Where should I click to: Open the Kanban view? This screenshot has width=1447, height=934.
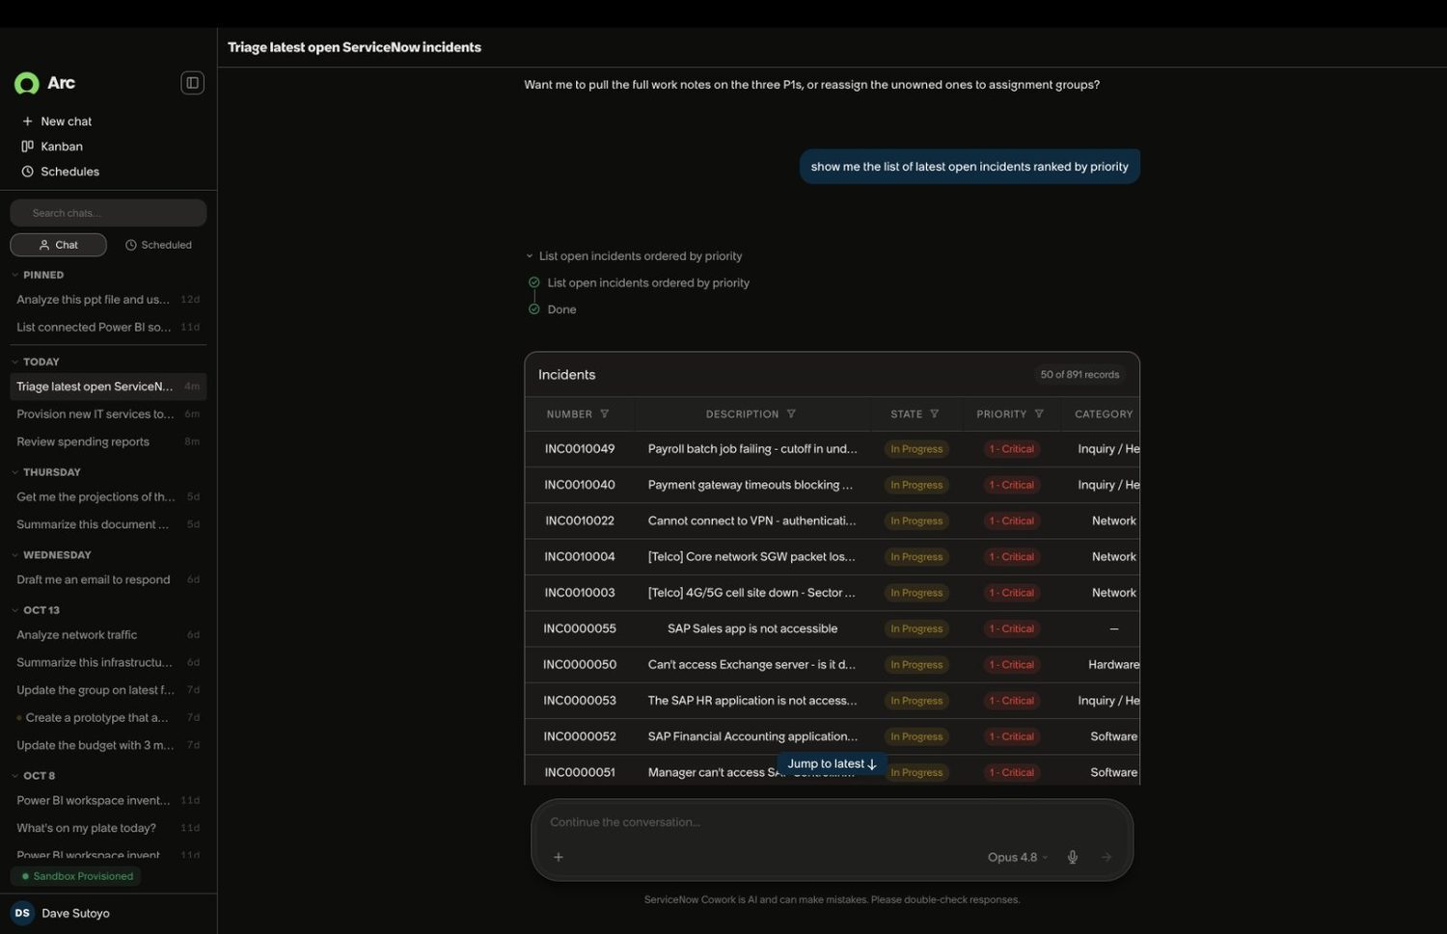(52, 147)
